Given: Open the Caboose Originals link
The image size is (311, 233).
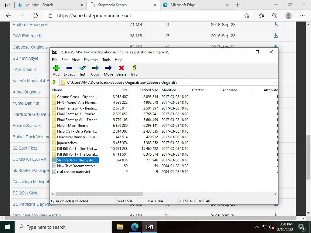Looking at the screenshot, I should click(x=30, y=47).
